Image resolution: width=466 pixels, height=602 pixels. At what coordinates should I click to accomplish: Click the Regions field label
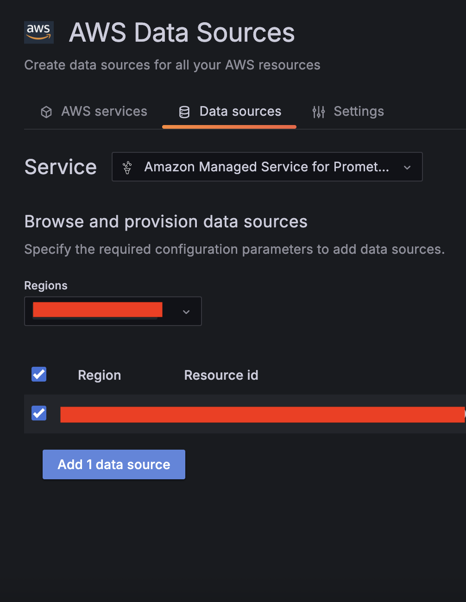click(x=46, y=286)
